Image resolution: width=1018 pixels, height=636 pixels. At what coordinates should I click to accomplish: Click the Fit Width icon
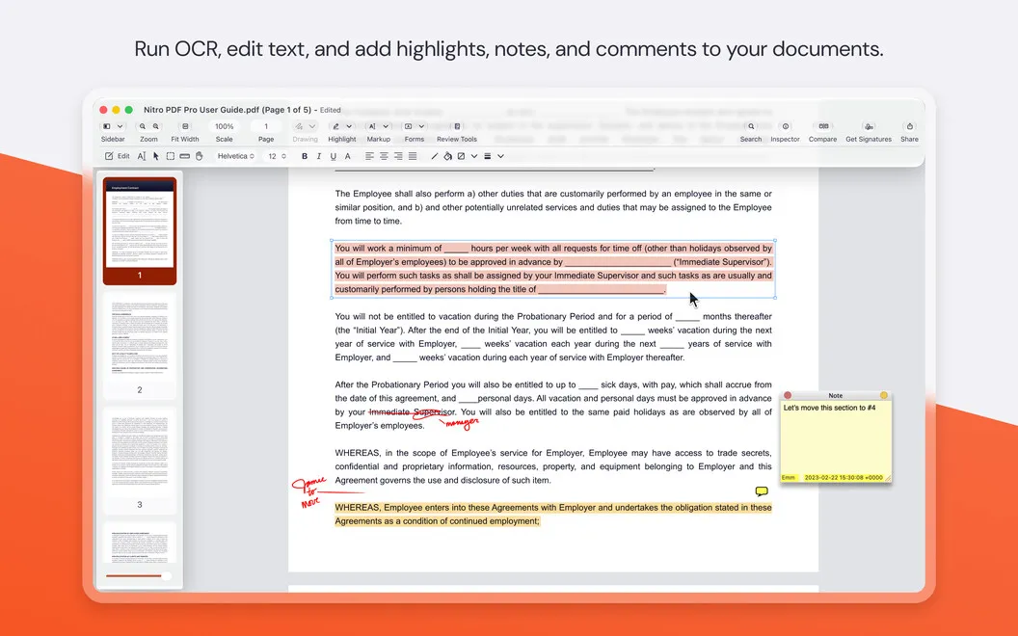tap(185, 126)
